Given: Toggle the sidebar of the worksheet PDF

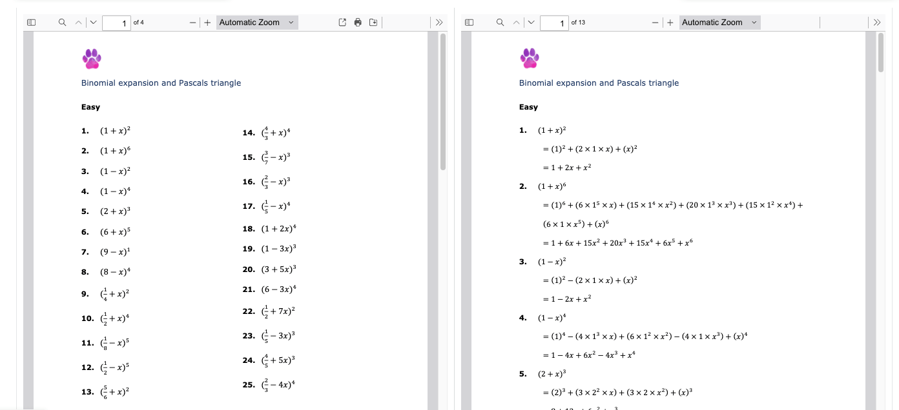Looking at the screenshot, I should click(x=30, y=21).
